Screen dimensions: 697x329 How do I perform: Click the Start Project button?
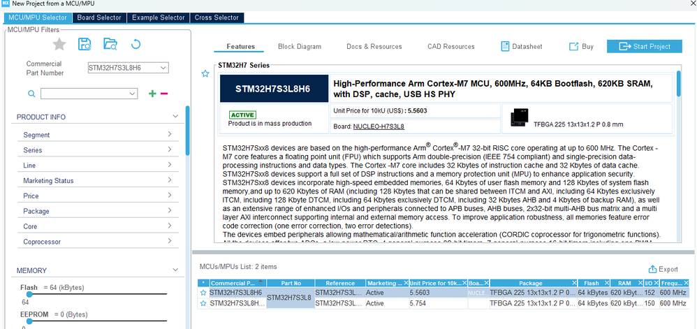[x=645, y=46]
